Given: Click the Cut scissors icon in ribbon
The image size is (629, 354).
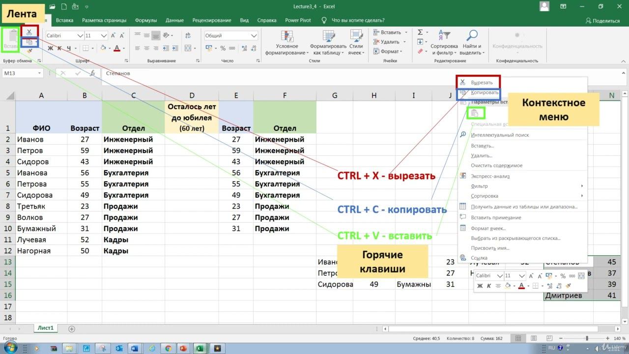Looking at the screenshot, I should [x=29, y=32].
